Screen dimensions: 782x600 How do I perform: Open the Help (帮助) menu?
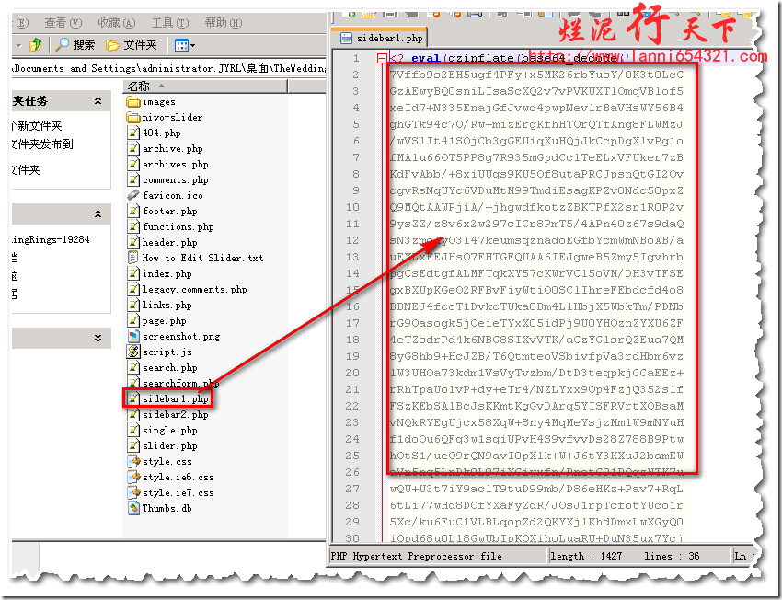click(222, 23)
